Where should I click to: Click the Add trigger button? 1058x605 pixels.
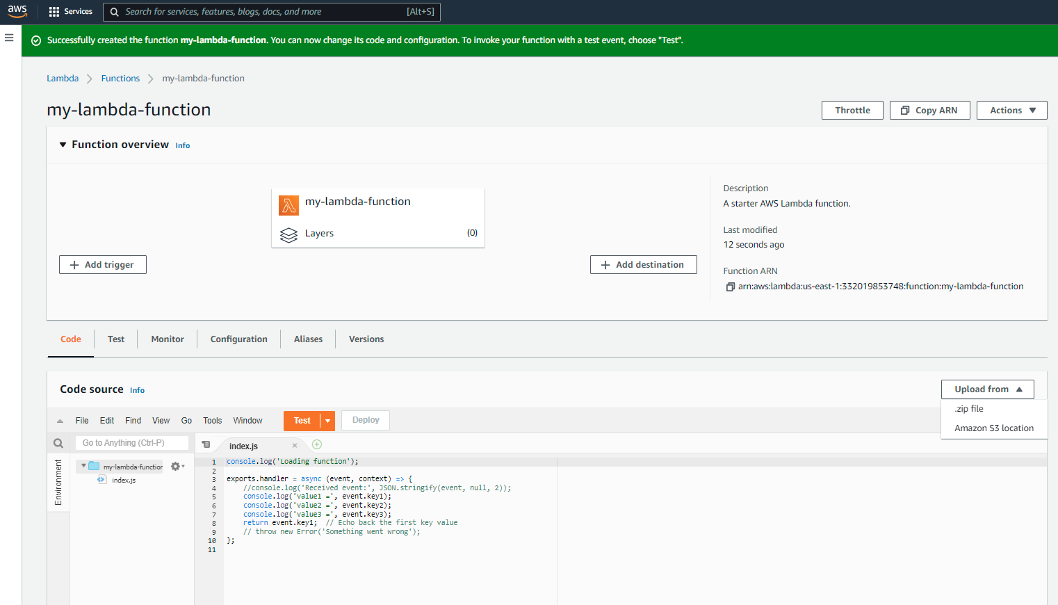103,265
